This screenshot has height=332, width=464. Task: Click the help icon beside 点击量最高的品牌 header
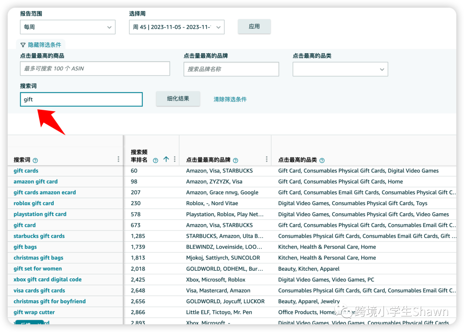(x=235, y=160)
